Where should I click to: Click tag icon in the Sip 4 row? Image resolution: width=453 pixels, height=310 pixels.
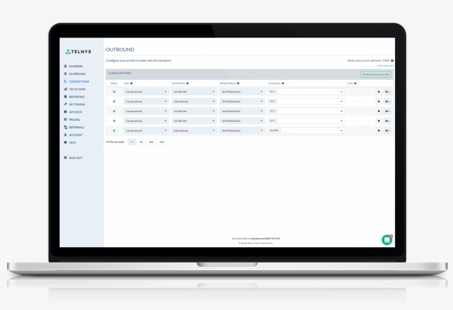[379, 92]
